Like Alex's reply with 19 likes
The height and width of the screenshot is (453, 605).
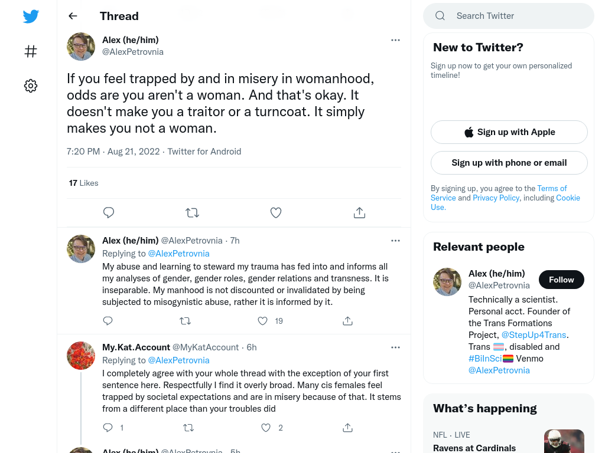click(x=263, y=321)
